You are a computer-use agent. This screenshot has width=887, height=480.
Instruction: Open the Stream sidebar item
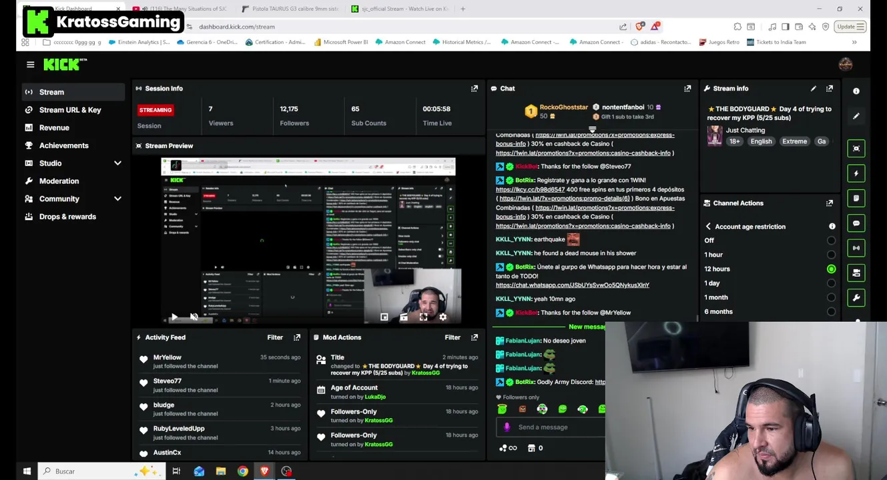click(72, 92)
